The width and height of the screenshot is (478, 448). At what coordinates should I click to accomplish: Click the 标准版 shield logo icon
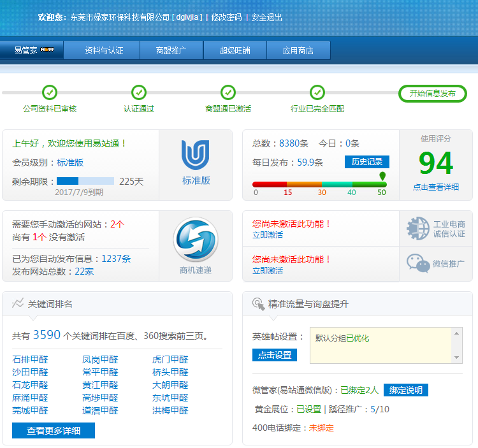(195, 155)
